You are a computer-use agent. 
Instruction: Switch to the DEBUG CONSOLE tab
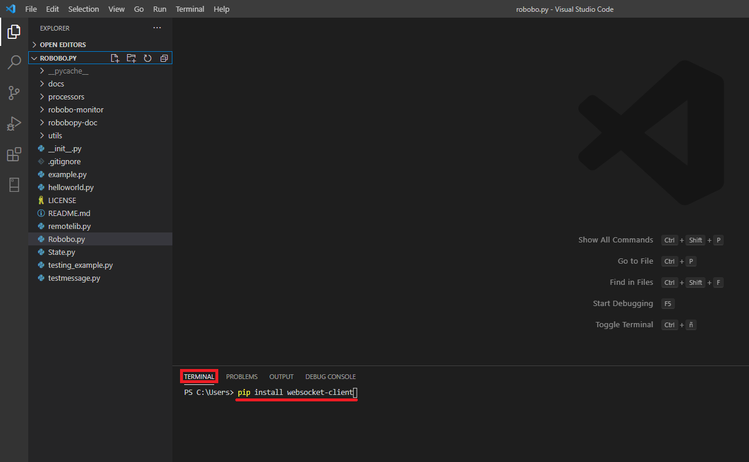tap(331, 377)
